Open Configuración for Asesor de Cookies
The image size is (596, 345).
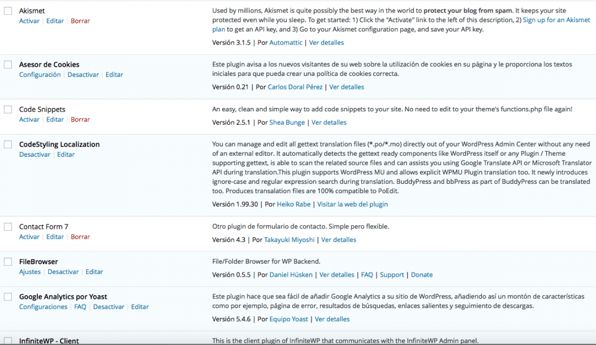40,74
